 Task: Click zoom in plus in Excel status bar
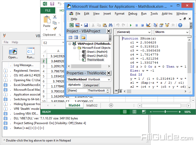tap(180, 112)
